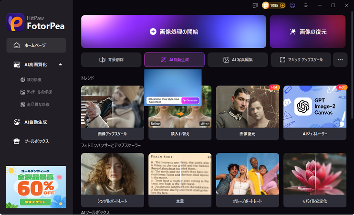Click the 画像の復元 banner button
This screenshot has height=215, width=354.
point(308,32)
